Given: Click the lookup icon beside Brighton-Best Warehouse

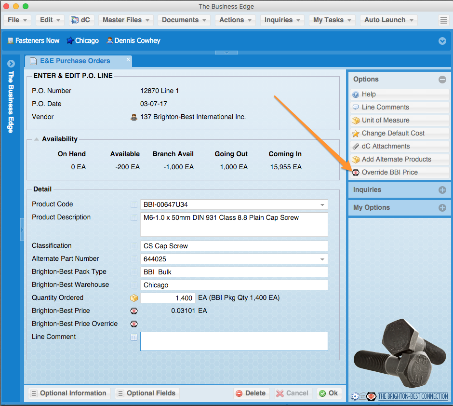Looking at the screenshot, I should [134, 285].
